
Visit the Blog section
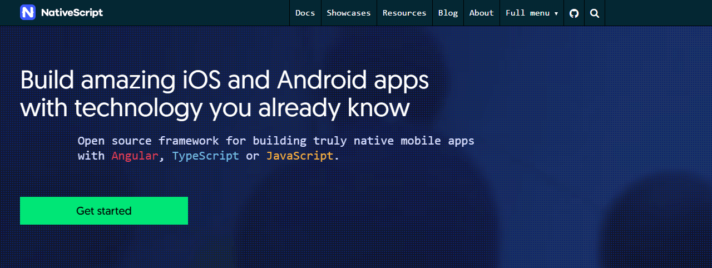(x=448, y=13)
